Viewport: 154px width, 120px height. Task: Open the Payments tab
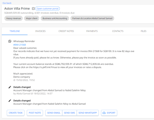(92, 31)
